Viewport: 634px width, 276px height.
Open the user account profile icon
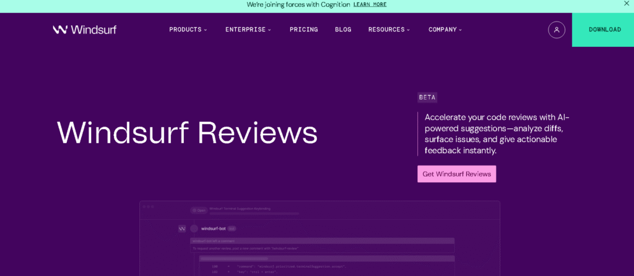point(556,30)
